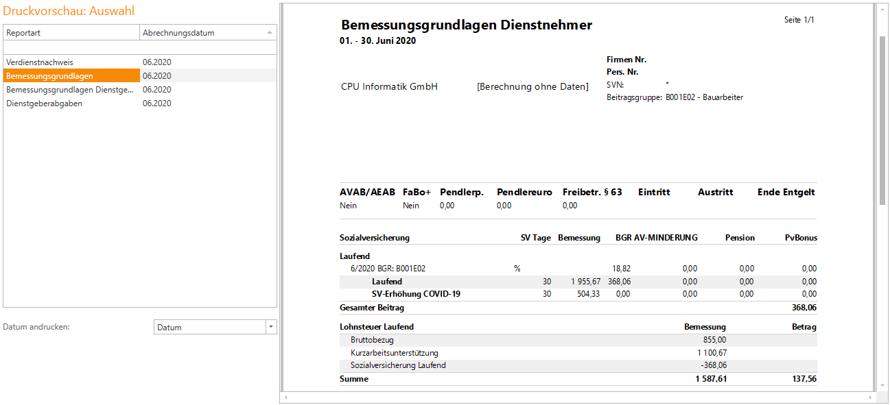Click the Lohnsteuer Laufend heading
This screenshot has width=890, height=405.
pos(377,327)
